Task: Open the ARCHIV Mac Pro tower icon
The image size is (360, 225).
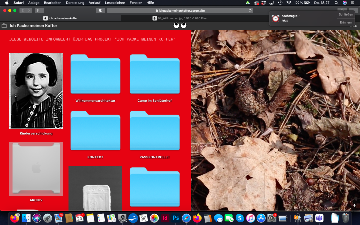Action: point(36,169)
